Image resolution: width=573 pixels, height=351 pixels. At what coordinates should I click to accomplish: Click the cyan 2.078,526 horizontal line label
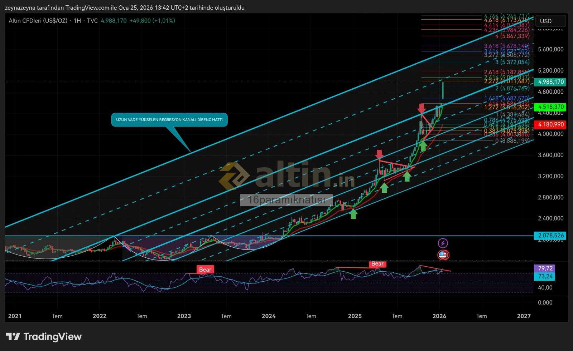(x=550, y=236)
